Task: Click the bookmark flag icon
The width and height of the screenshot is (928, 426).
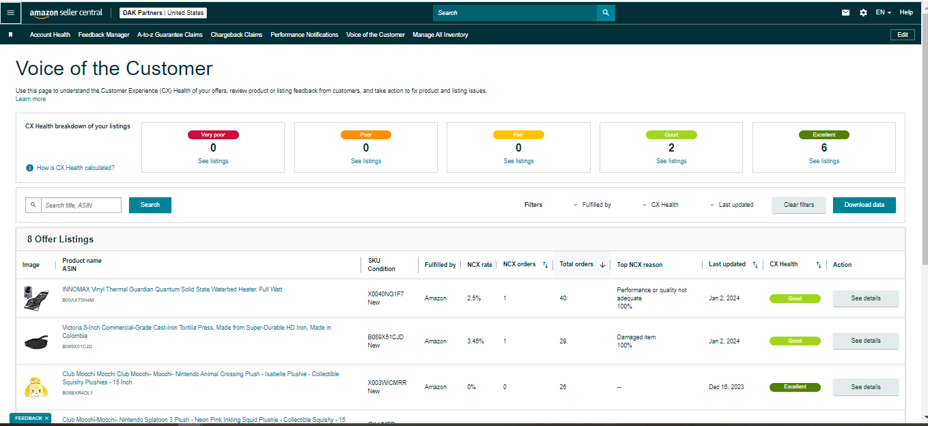Action: point(10,35)
